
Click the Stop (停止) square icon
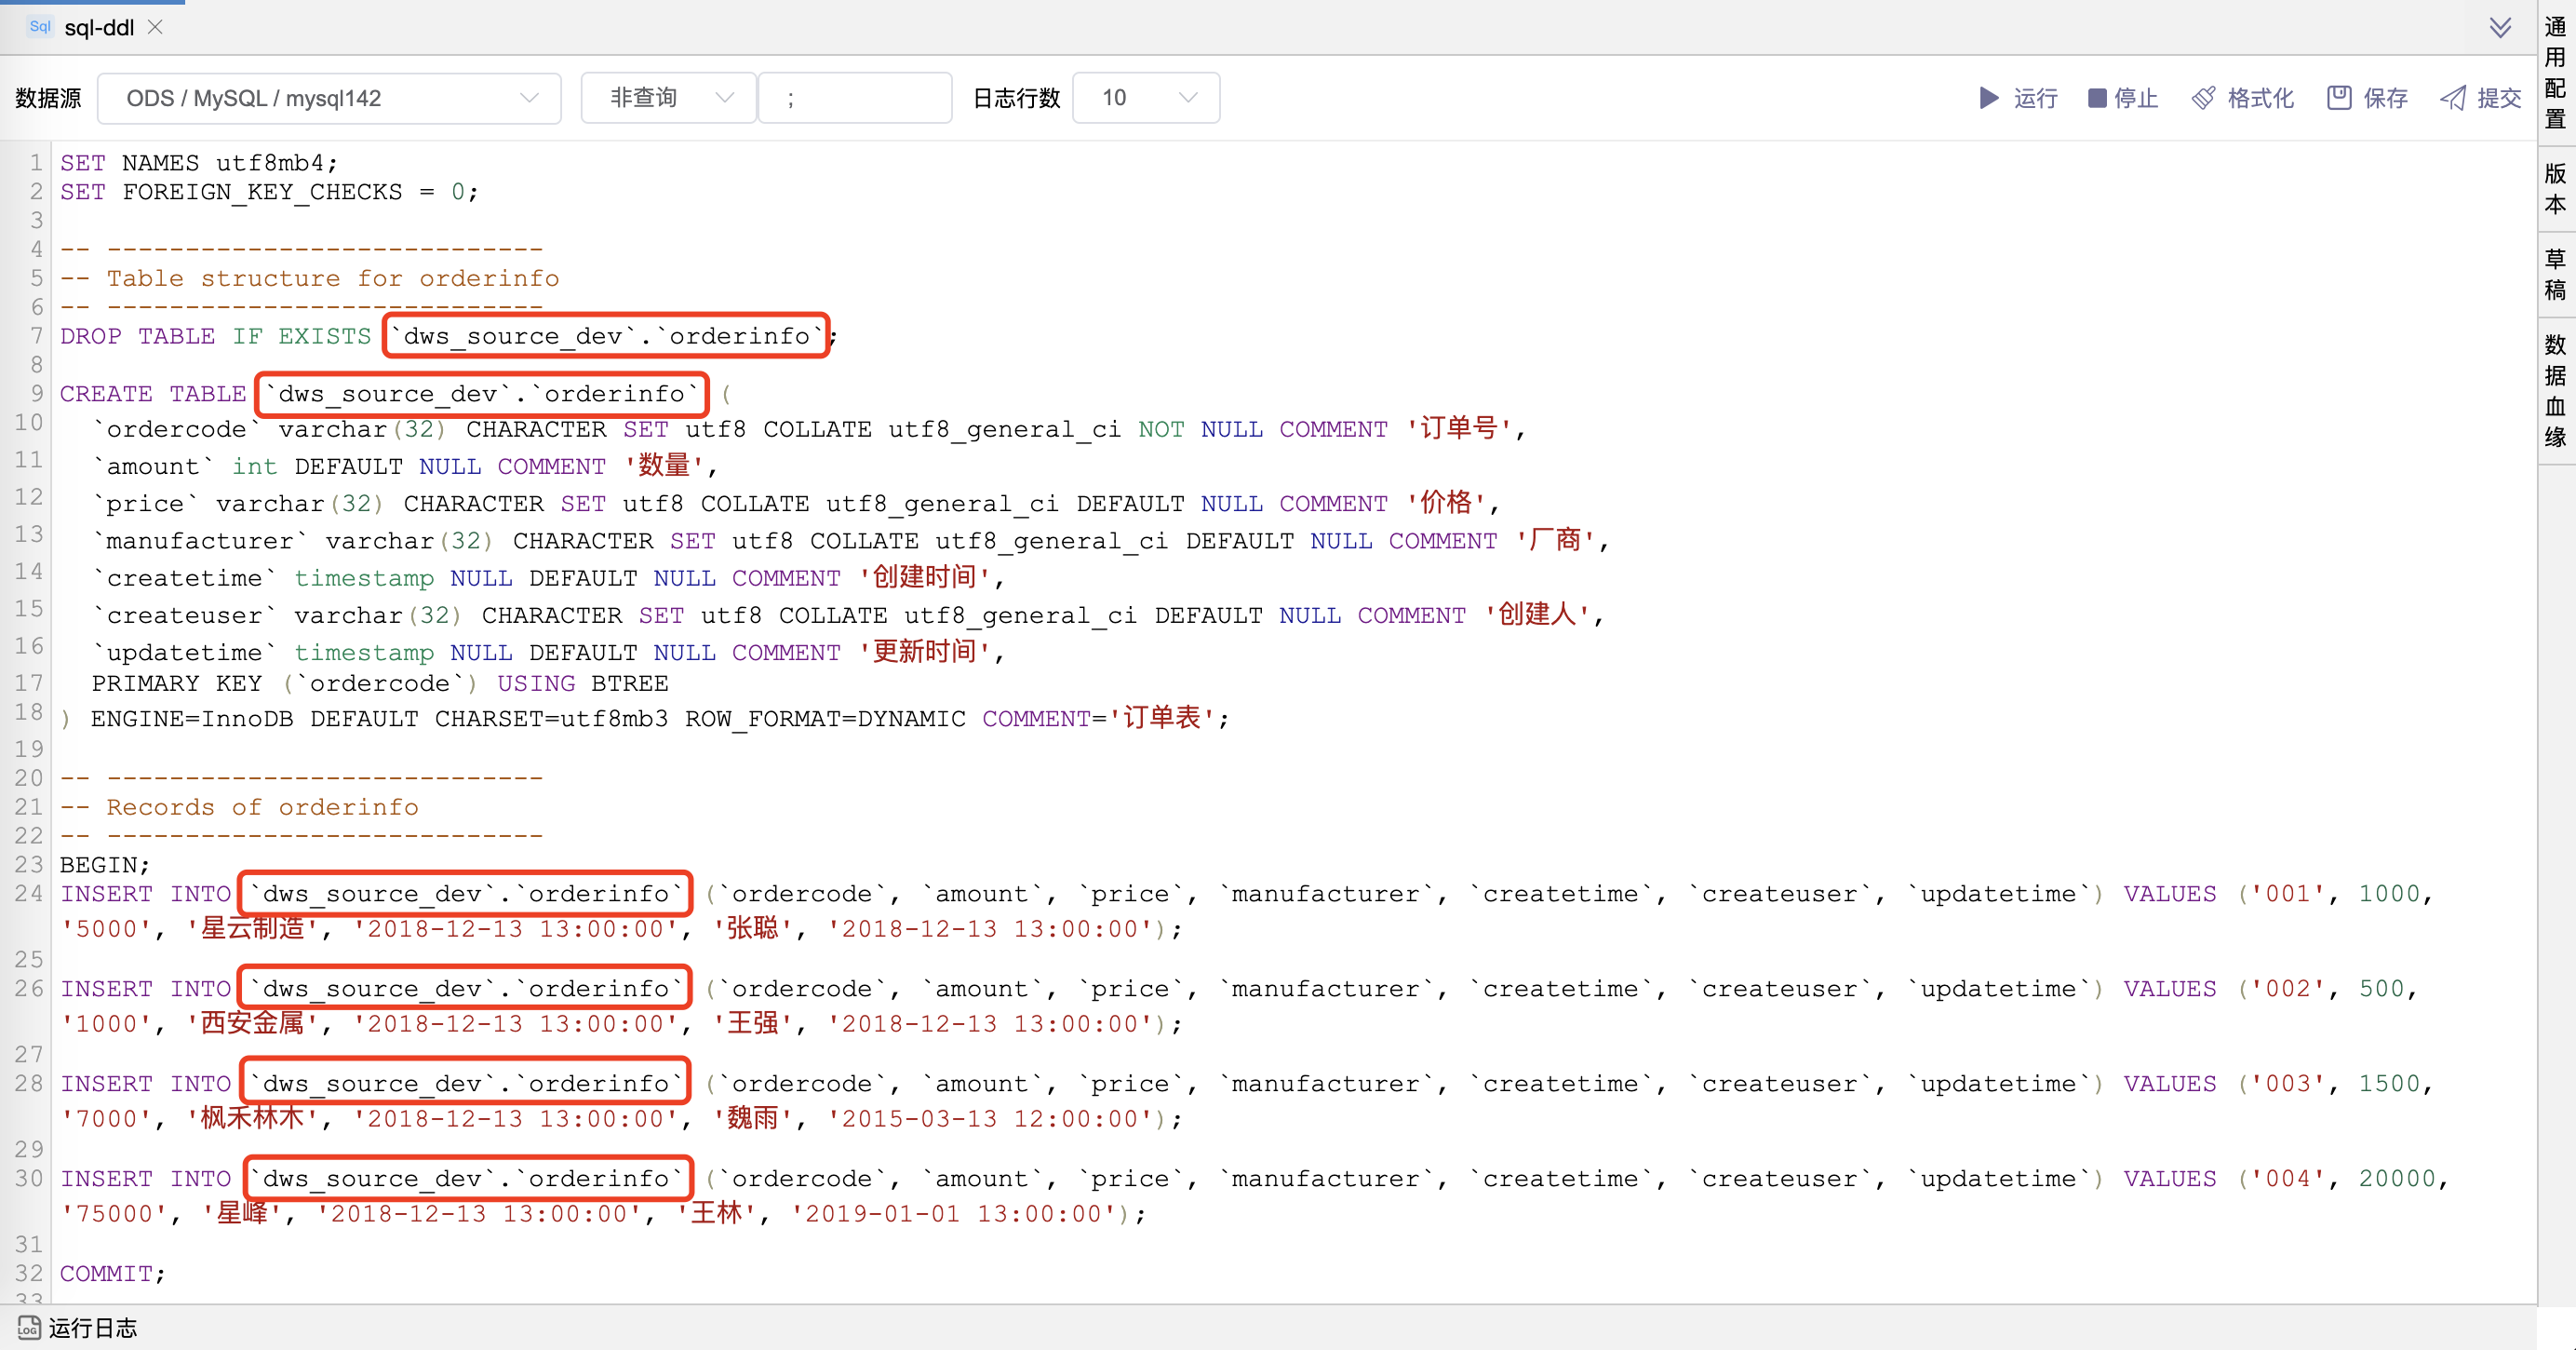[2097, 98]
